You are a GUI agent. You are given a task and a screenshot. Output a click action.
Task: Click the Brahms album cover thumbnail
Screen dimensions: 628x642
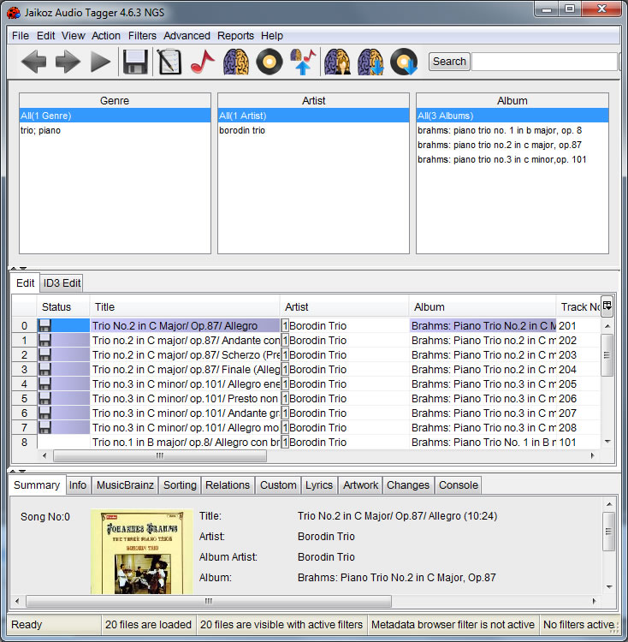(141, 552)
